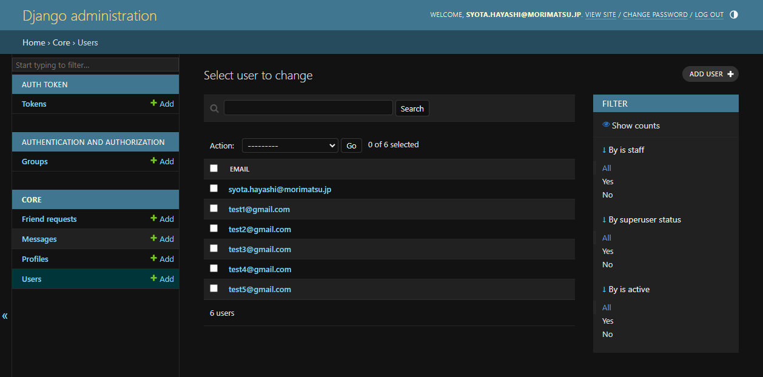Viewport: 763px width, 377px height.
Task: Toggle the light/dark theme icon
Action: (734, 15)
